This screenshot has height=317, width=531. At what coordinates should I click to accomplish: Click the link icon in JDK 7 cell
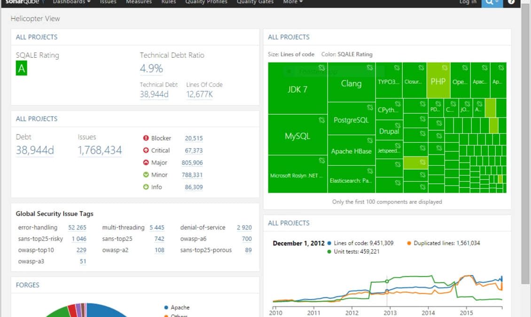pyautogui.click(x=321, y=68)
